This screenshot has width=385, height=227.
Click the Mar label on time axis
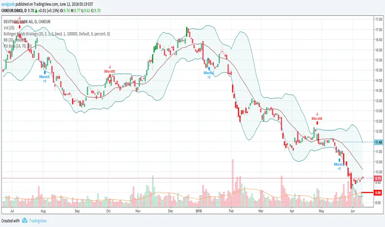(x=261, y=211)
